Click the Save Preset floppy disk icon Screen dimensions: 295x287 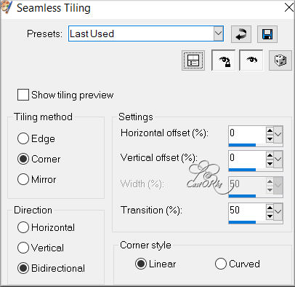(x=267, y=34)
